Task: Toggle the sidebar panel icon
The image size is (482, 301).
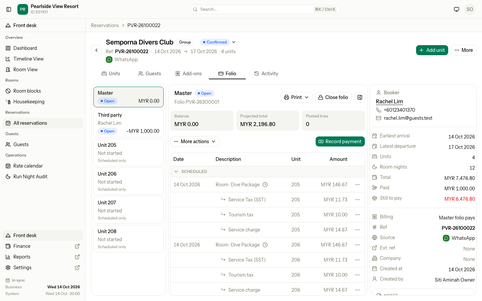Action: tap(9, 9)
